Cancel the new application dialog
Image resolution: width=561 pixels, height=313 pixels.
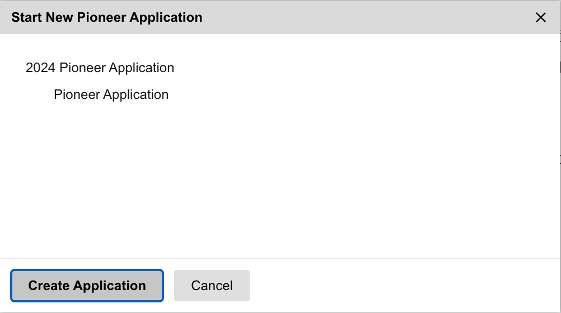212,286
